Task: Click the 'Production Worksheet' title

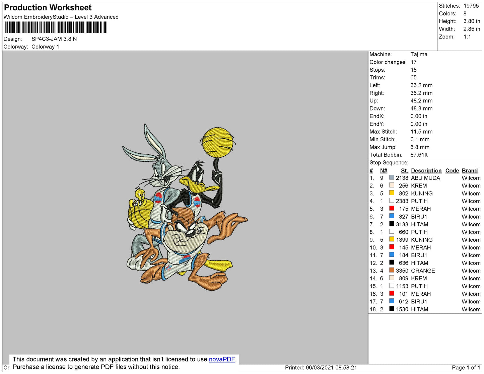Action: [48, 8]
